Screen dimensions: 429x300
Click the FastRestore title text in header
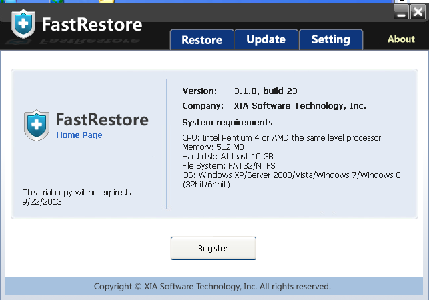pyautogui.click(x=92, y=25)
